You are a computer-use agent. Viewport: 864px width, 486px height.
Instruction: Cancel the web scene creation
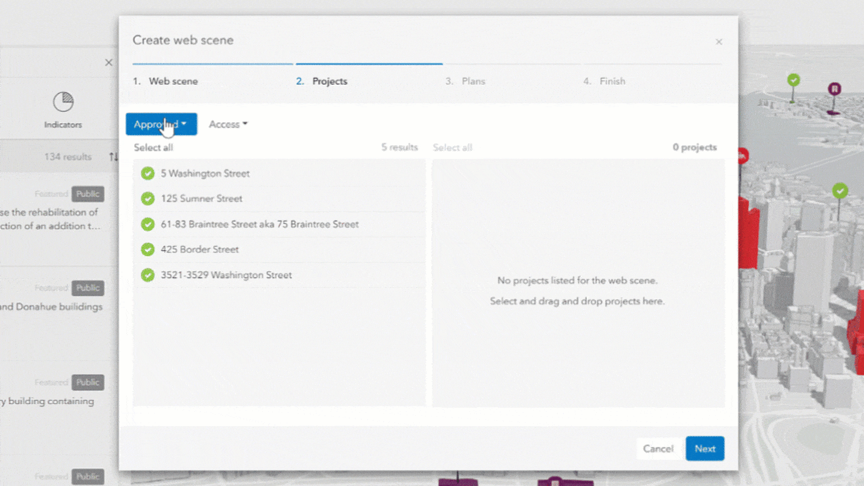[658, 449]
